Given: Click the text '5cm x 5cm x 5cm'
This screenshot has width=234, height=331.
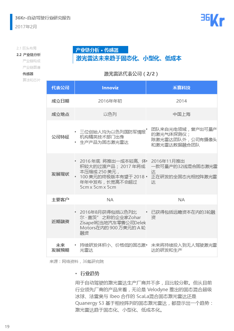Looking at the screenshot, I should (98, 187).
